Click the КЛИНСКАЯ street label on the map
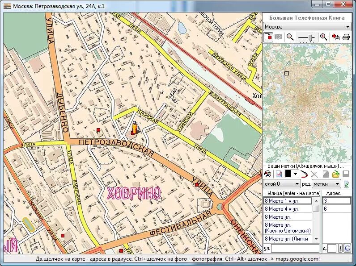The width and height of the screenshot is (356, 266). [148, 116]
